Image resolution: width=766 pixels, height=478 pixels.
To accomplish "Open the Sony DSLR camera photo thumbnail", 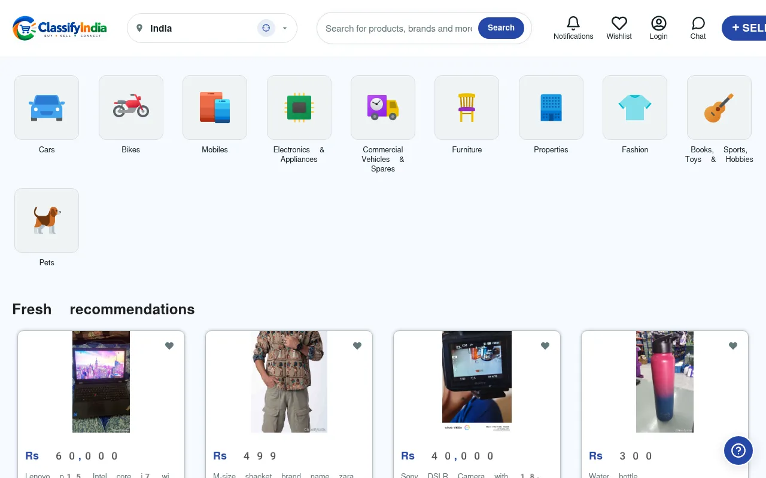I will [477, 382].
